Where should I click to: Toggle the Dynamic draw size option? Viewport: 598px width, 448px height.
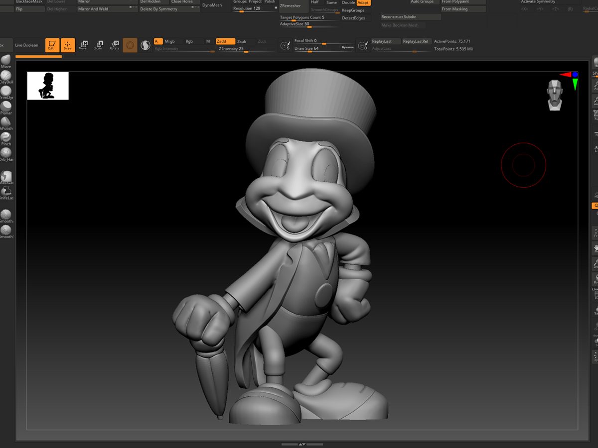click(x=348, y=48)
